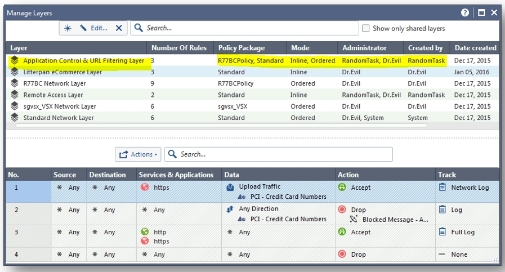This screenshot has height=272, width=505.
Task: Select the Litterpan eCommerce Layer row
Action: pos(62,72)
